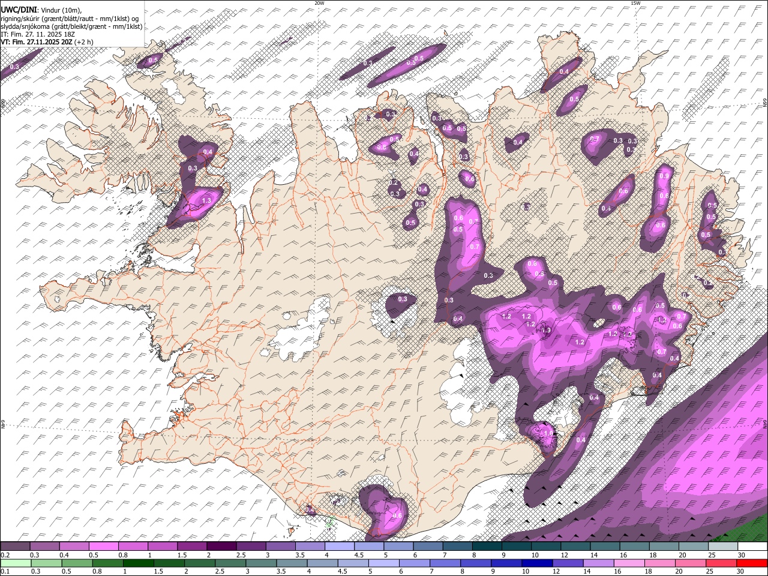Viewport: 768px width, 576px height.
Task: Select the 0.5 green swatch in lower legend row
Action: (x=77, y=563)
